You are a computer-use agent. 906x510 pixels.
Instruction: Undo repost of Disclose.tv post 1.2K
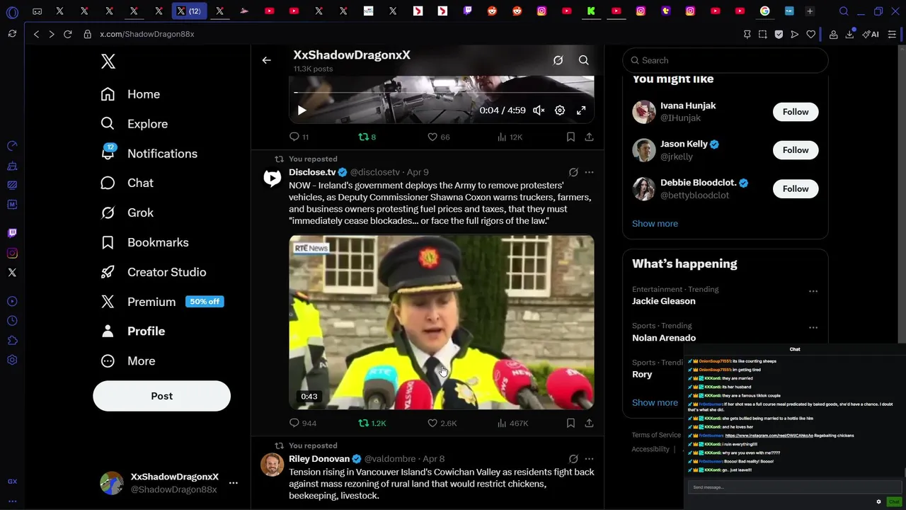click(372, 423)
